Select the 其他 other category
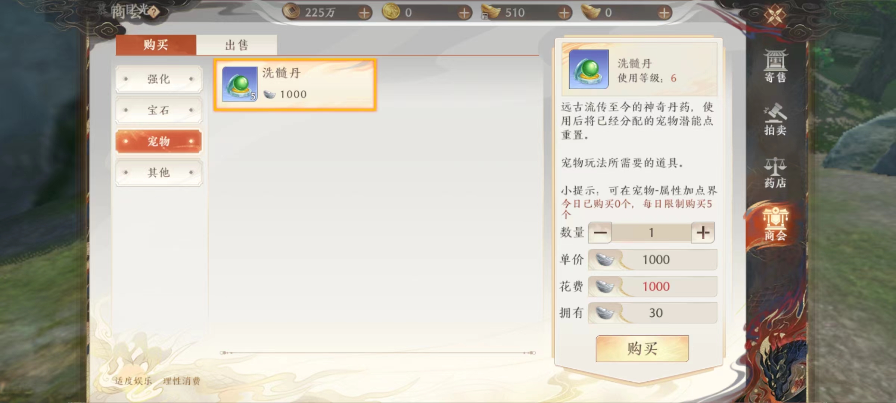The width and height of the screenshot is (896, 403). 159,172
